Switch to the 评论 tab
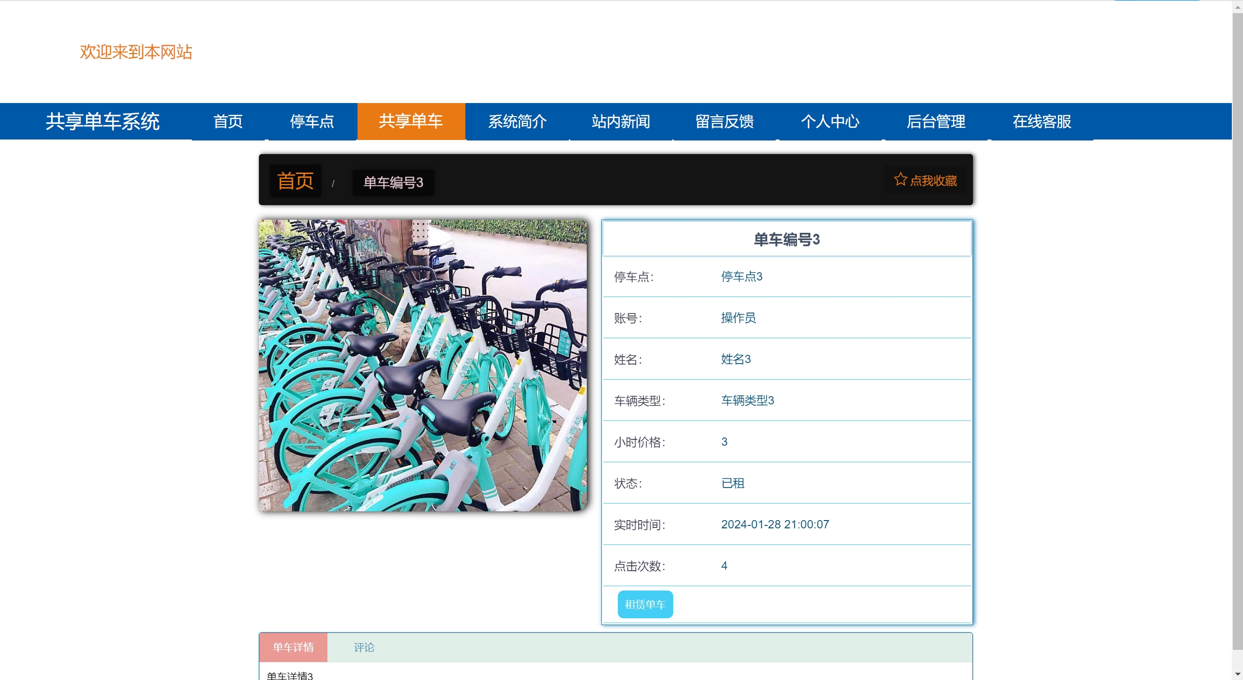This screenshot has height=680, width=1243. click(x=364, y=647)
